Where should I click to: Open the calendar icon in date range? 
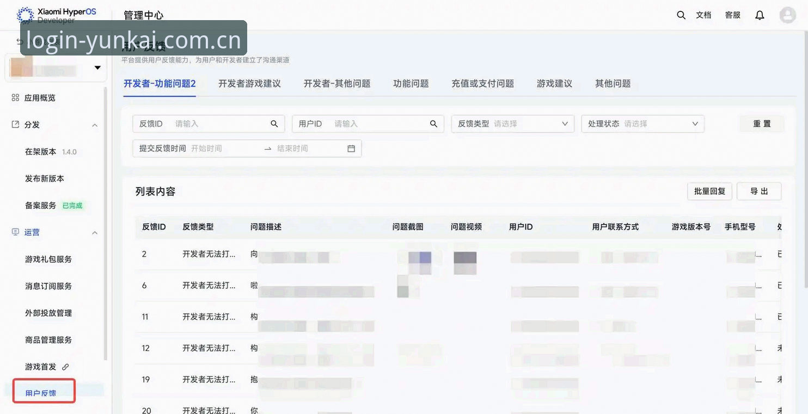tap(351, 149)
